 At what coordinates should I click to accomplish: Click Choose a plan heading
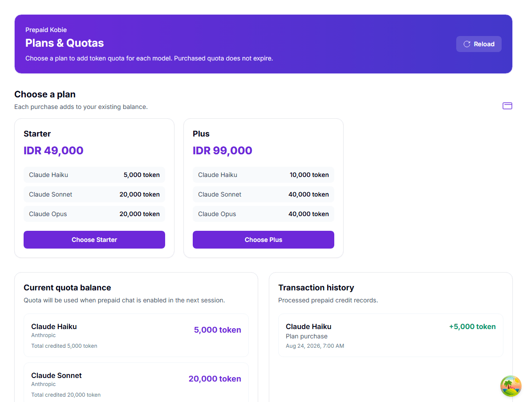pos(45,94)
